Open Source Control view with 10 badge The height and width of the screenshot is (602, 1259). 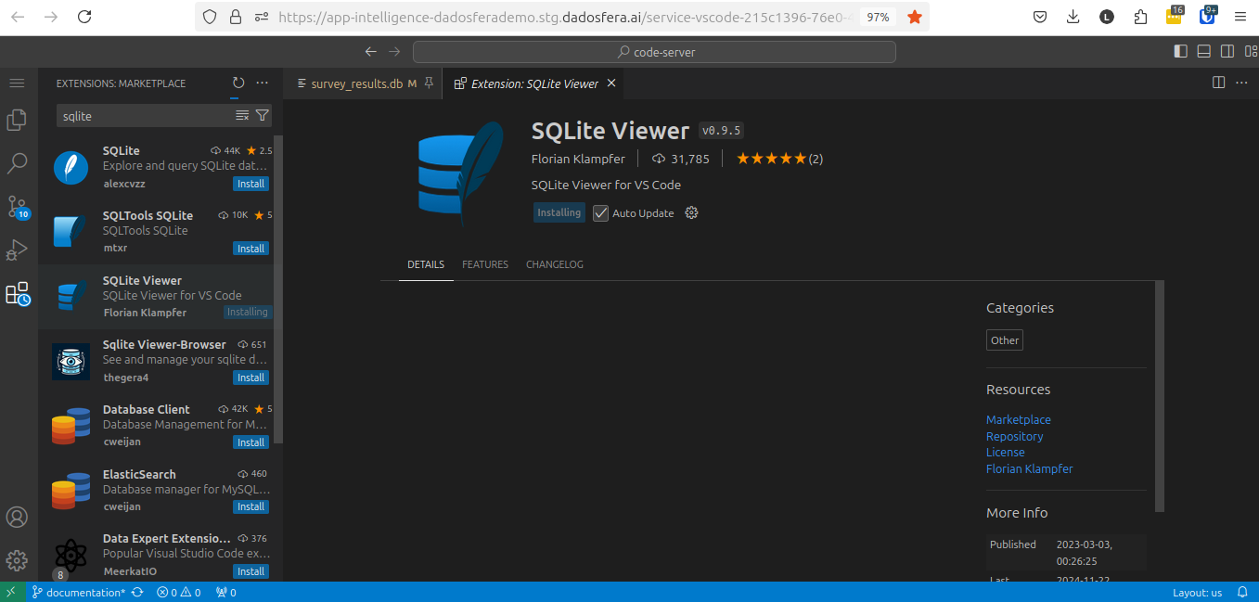[x=17, y=207]
